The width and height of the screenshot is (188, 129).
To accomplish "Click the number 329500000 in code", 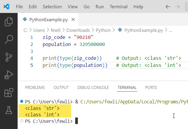I will coord(92,44).
